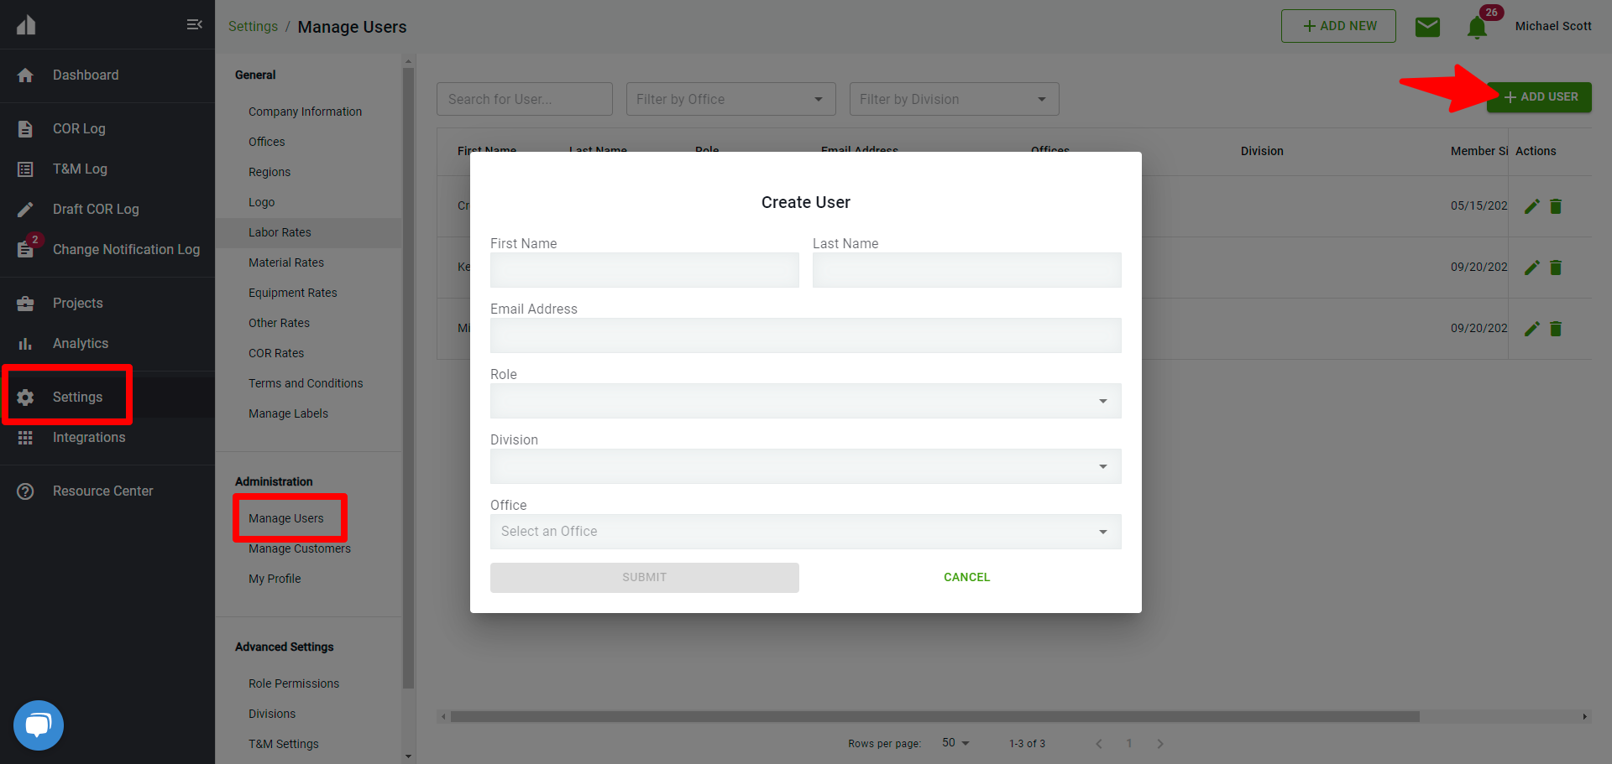The width and height of the screenshot is (1612, 764).
Task: Open the Filter by Division dropdown
Action: pyautogui.click(x=955, y=99)
